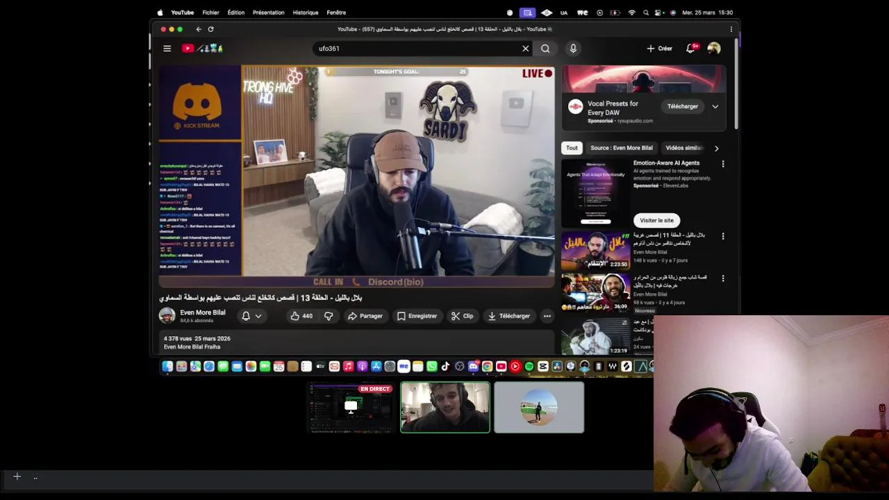Viewport: 889px width, 500px height.
Task: Clear the ufo361 search text with X
Action: [526, 49]
